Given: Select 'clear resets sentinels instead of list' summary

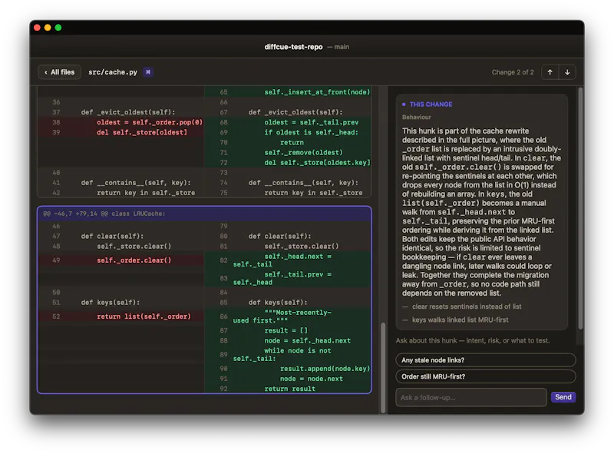Looking at the screenshot, I should (467, 307).
